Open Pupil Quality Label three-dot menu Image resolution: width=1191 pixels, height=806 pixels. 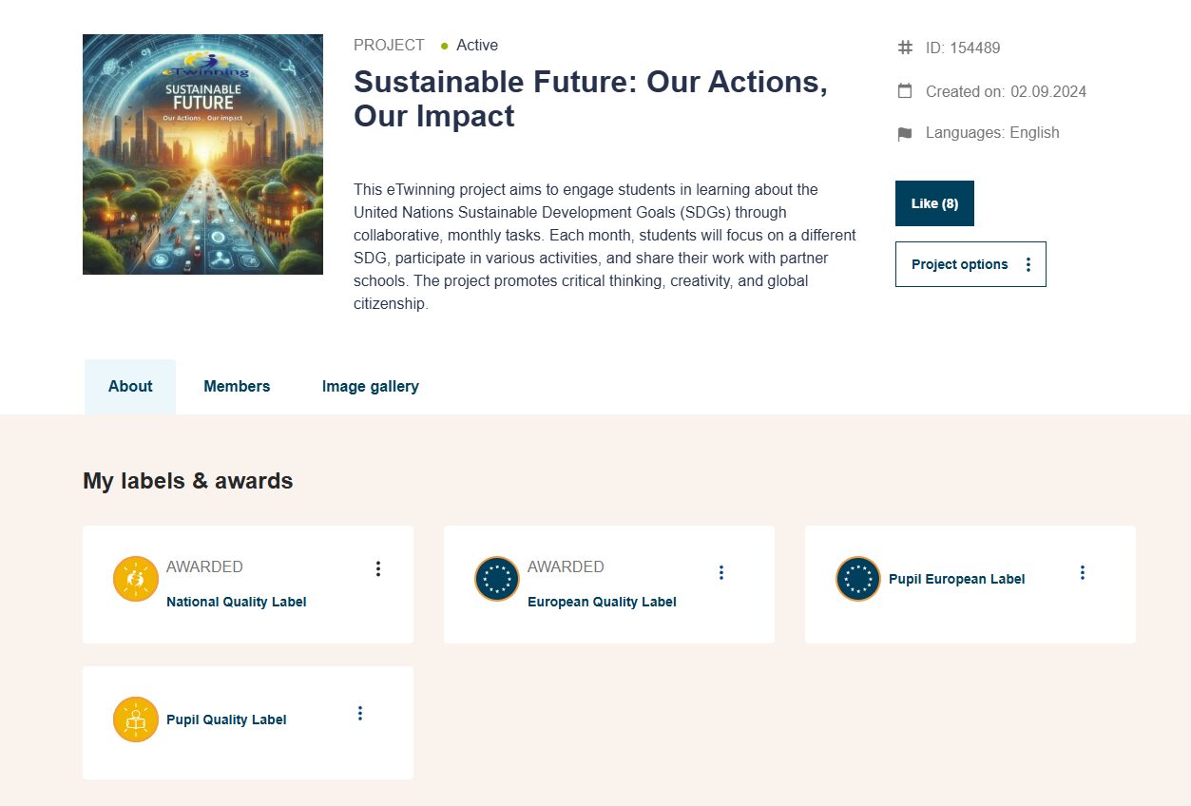click(359, 713)
